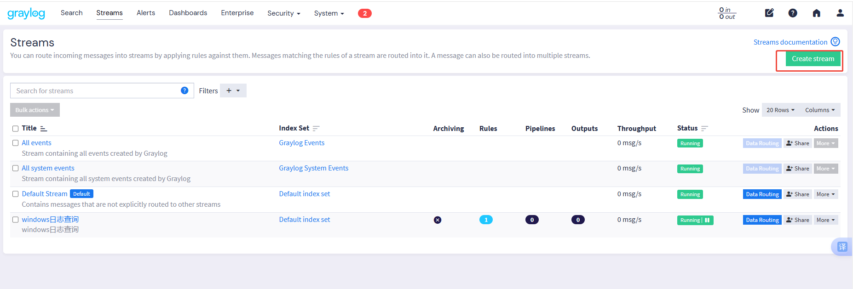
Task: Open Data Routing for windows日志查询
Action: click(762, 220)
